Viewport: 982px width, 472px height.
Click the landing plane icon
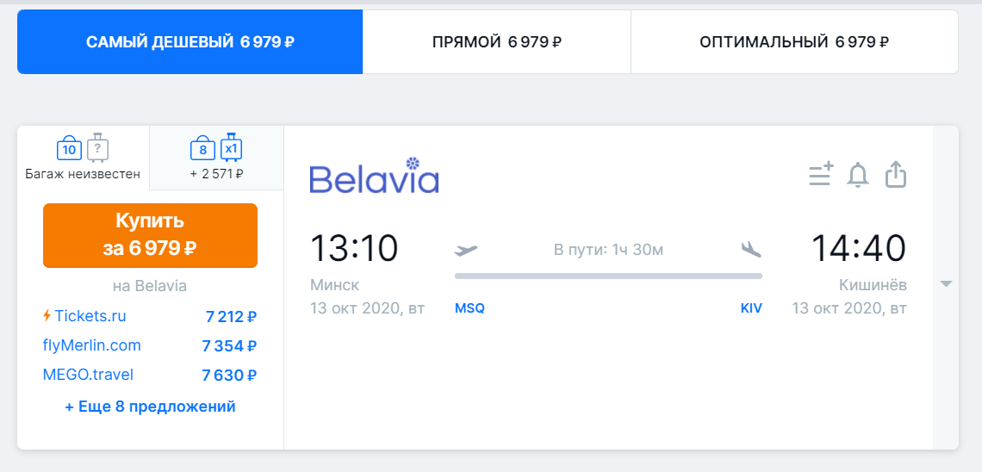pyautogui.click(x=751, y=250)
